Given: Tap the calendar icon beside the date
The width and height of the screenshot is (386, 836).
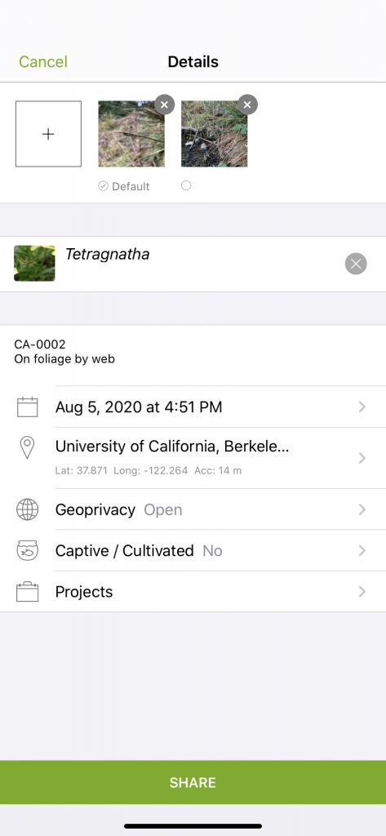Looking at the screenshot, I should tap(27, 407).
